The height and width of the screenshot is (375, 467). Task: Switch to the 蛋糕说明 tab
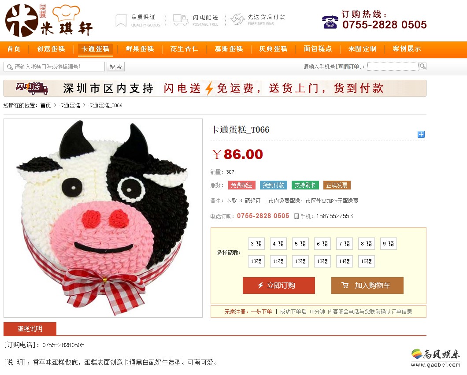[x=30, y=329]
